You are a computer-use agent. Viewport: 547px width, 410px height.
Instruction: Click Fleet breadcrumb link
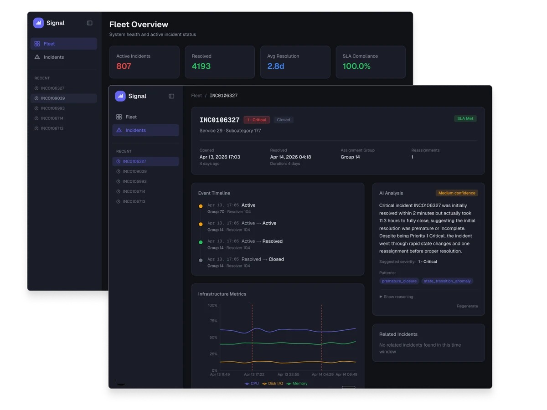pos(196,96)
